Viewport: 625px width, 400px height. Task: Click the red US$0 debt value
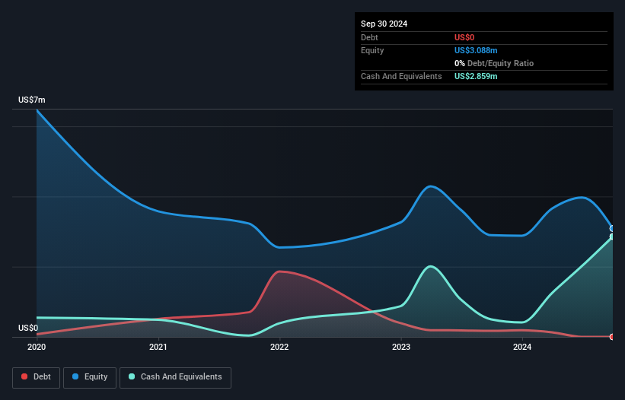tap(464, 37)
